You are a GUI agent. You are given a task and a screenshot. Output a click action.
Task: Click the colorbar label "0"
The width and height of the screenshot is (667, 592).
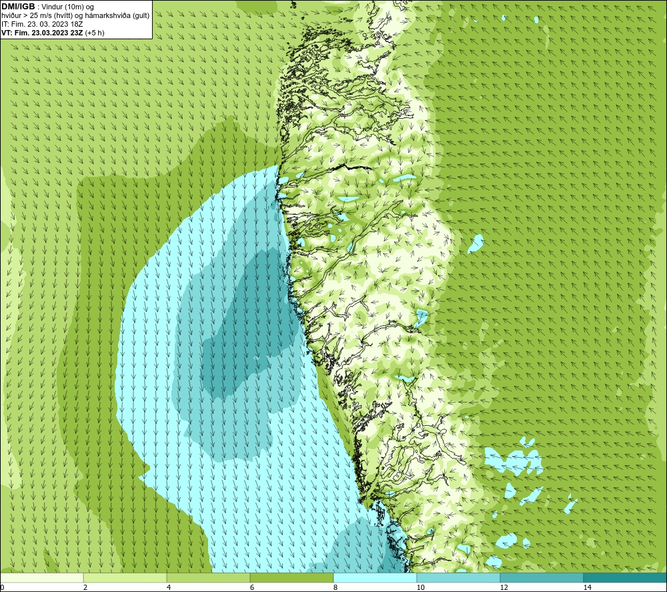[2, 588]
